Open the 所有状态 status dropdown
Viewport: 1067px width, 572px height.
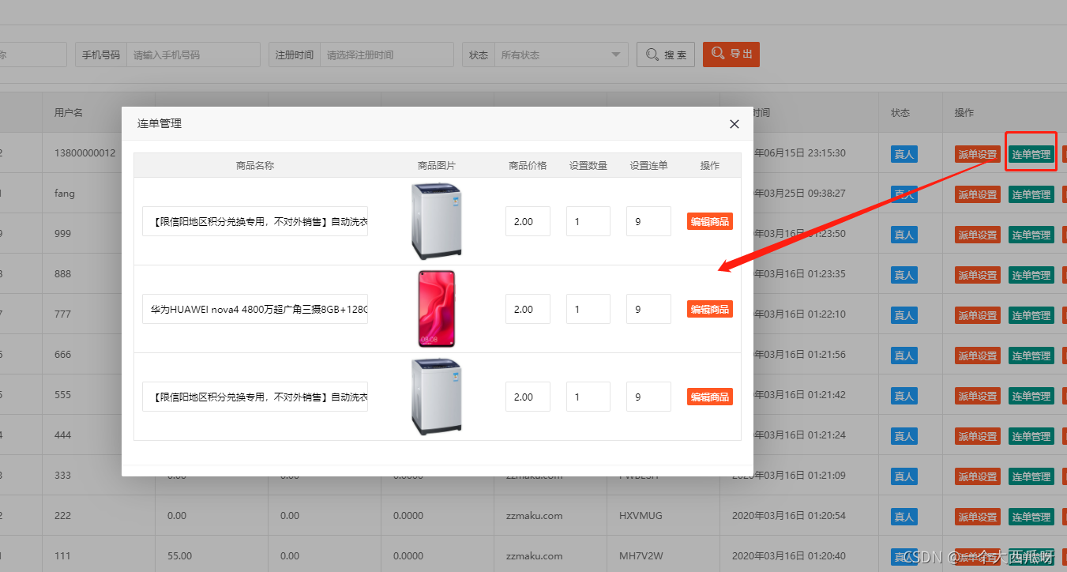[x=561, y=54]
